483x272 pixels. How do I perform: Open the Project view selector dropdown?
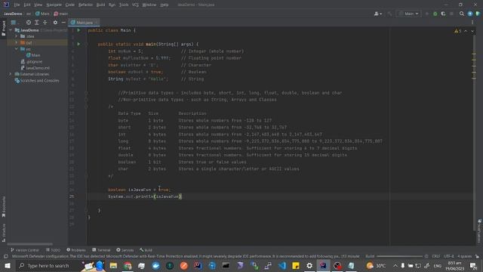(14, 23)
